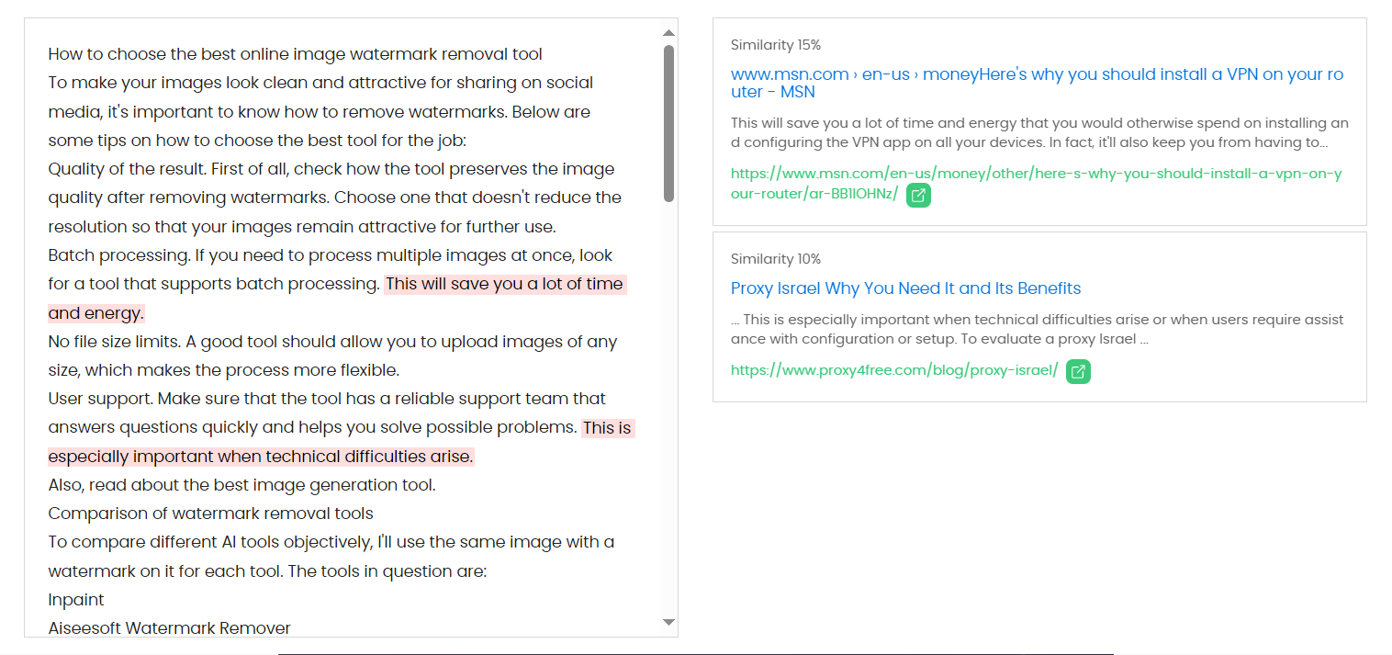This screenshot has width=1392, height=655.
Task: Grab the text panel's vertical scrollbar thumb
Action: 668,122
